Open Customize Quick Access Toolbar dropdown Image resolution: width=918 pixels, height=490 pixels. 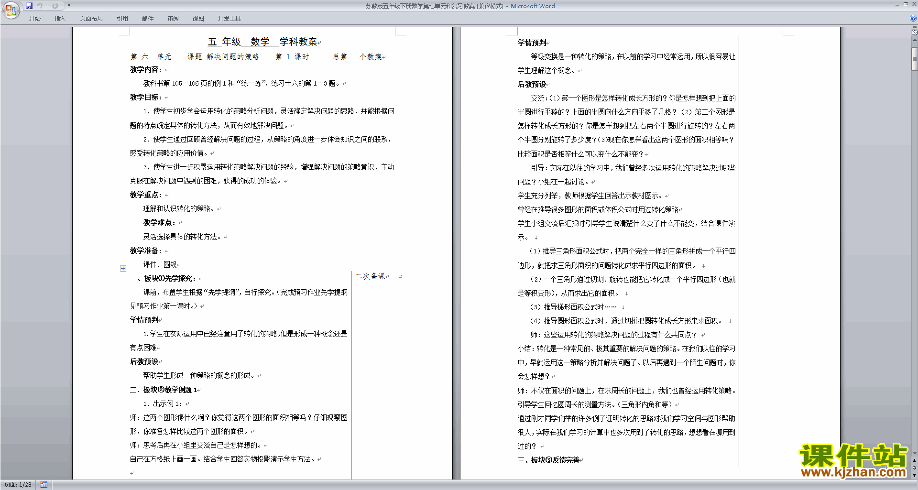tap(69, 6)
